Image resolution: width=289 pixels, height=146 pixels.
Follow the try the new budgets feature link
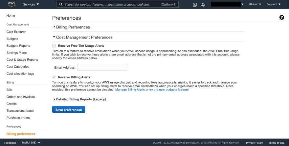tap(169, 89)
